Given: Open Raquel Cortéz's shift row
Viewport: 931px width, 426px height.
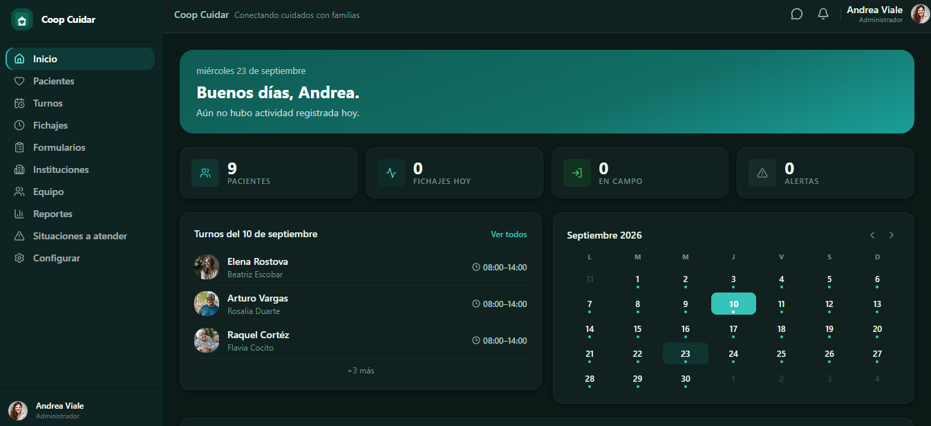Looking at the screenshot, I should 361,340.
